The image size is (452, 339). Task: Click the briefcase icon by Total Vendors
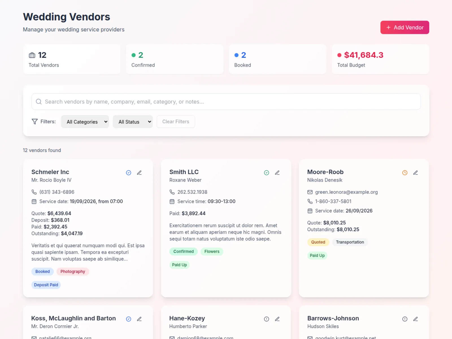(x=32, y=55)
